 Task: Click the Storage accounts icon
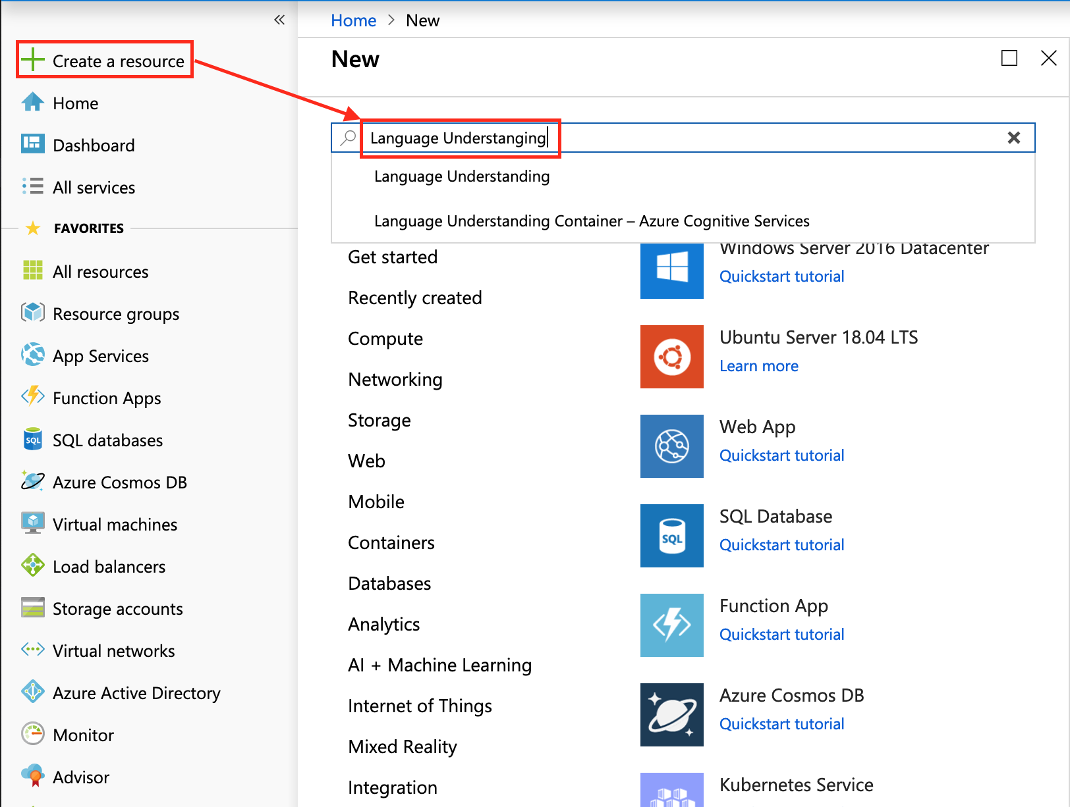pos(32,608)
